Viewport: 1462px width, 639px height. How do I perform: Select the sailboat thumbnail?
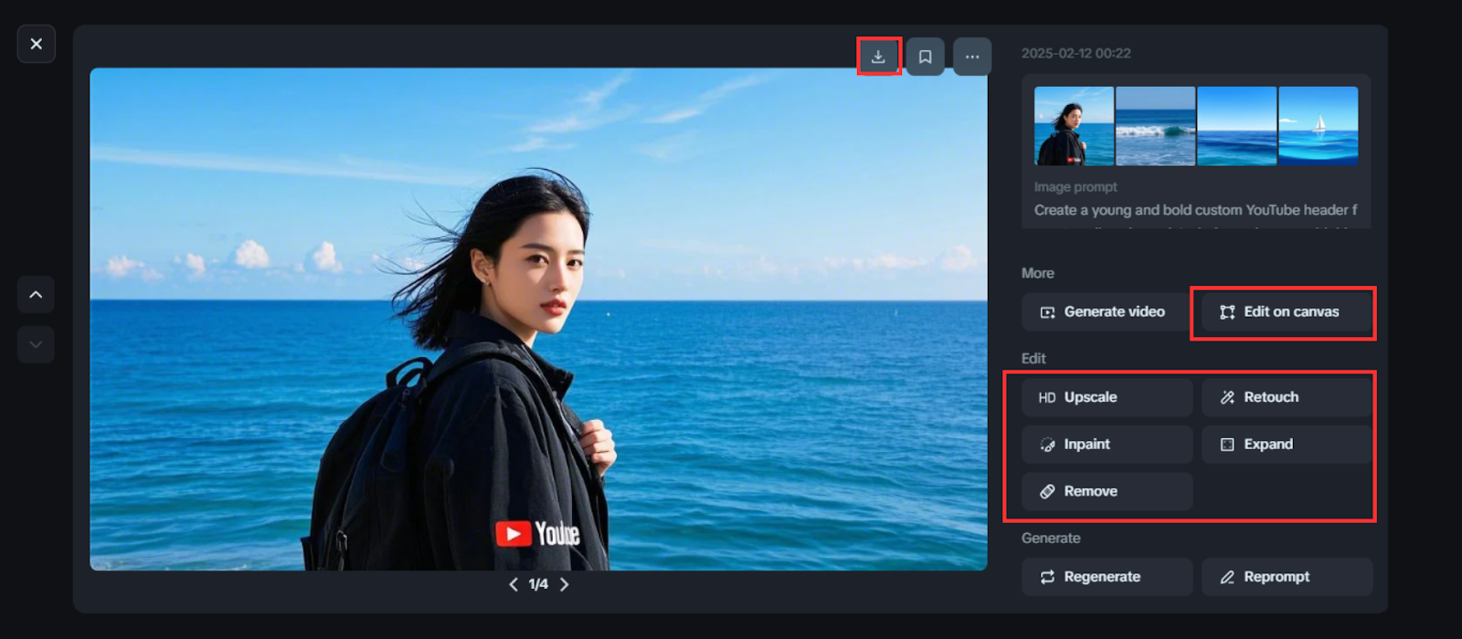tap(1318, 126)
